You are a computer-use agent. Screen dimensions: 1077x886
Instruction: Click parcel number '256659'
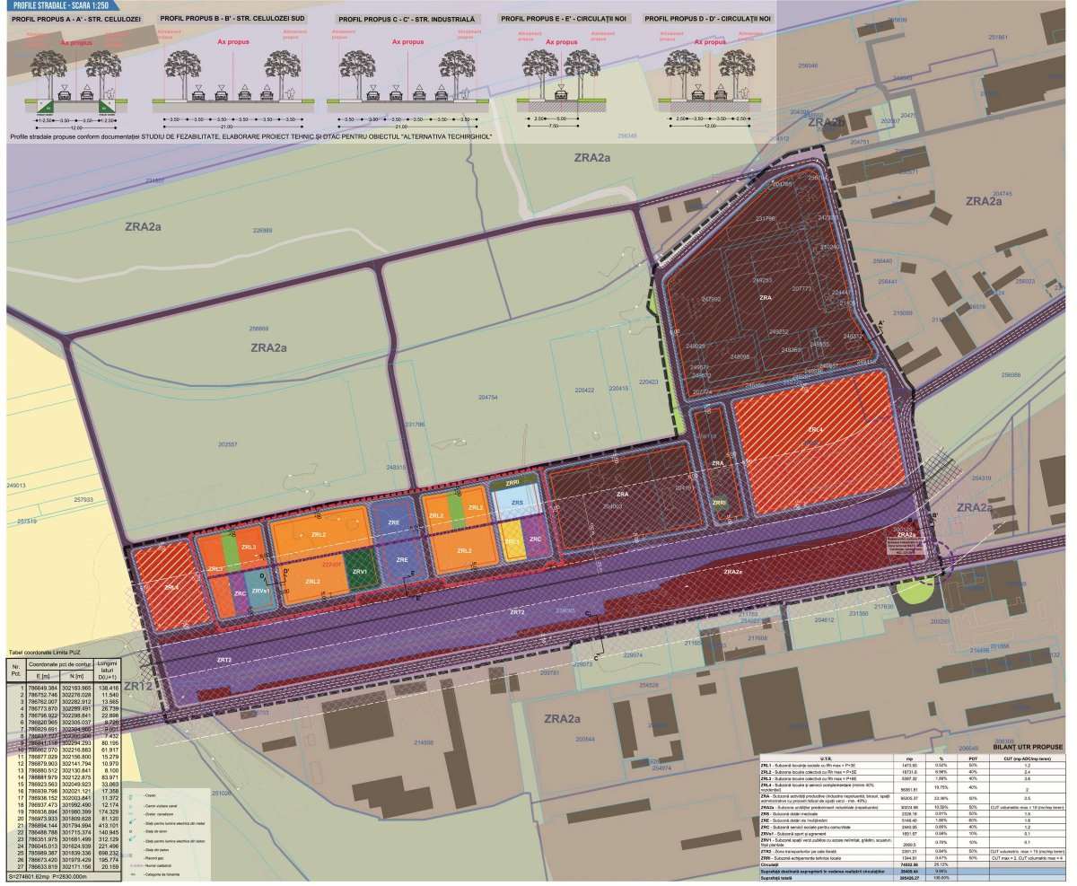pyautogui.click(x=259, y=328)
